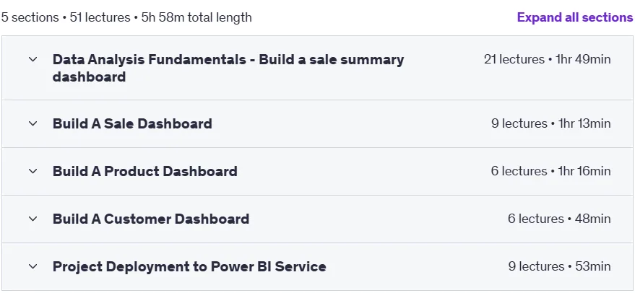This screenshot has width=635, height=293.
Task: Open the Build A Sale Dashboard section title
Action: coord(132,123)
